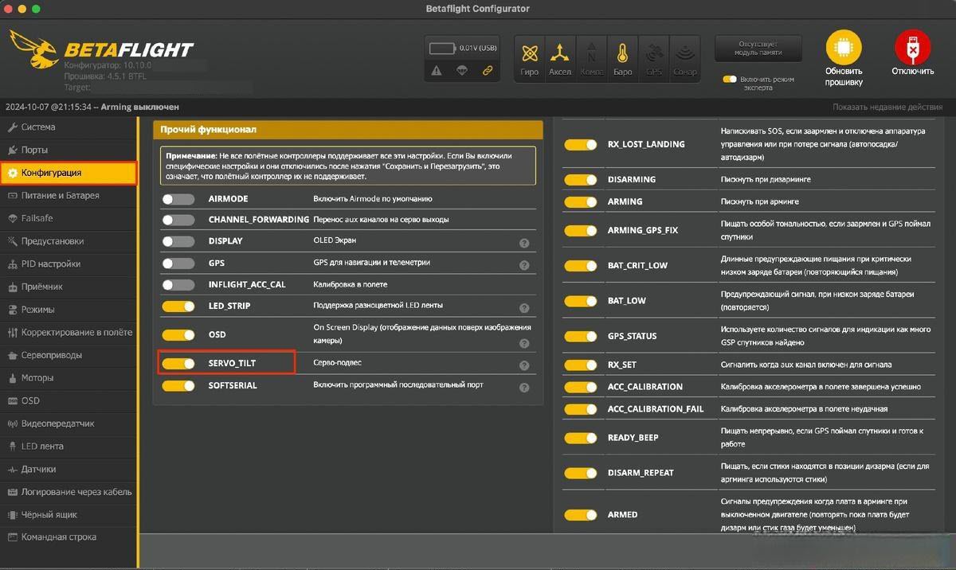
Task: Switch to the PID настройки tab
Action: coord(69,264)
